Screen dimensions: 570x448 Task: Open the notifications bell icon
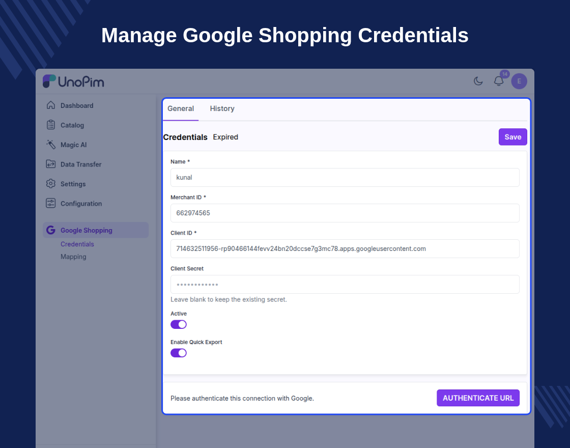click(x=499, y=81)
